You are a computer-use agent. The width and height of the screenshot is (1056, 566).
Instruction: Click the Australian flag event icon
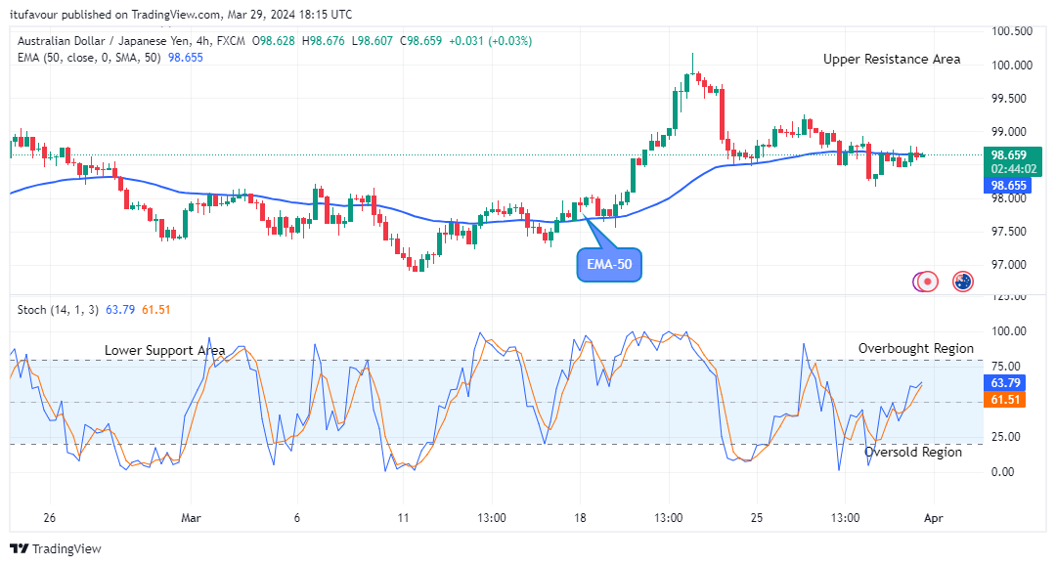963,282
